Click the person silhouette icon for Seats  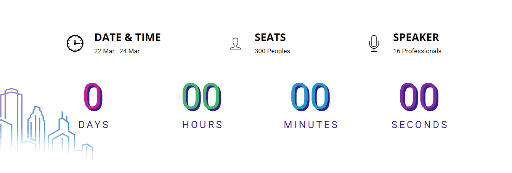[236, 44]
